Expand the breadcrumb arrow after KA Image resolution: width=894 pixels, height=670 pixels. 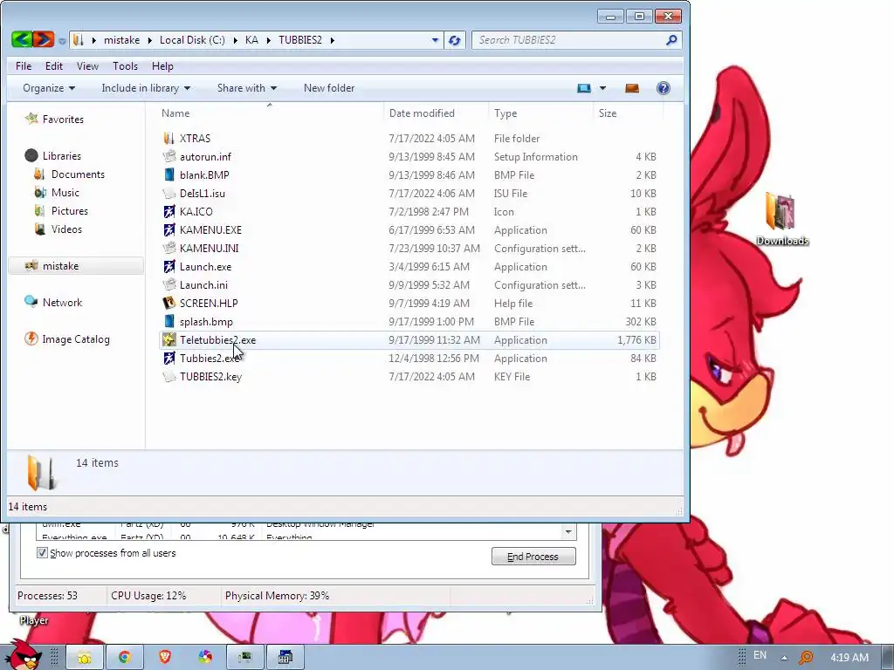click(x=268, y=40)
